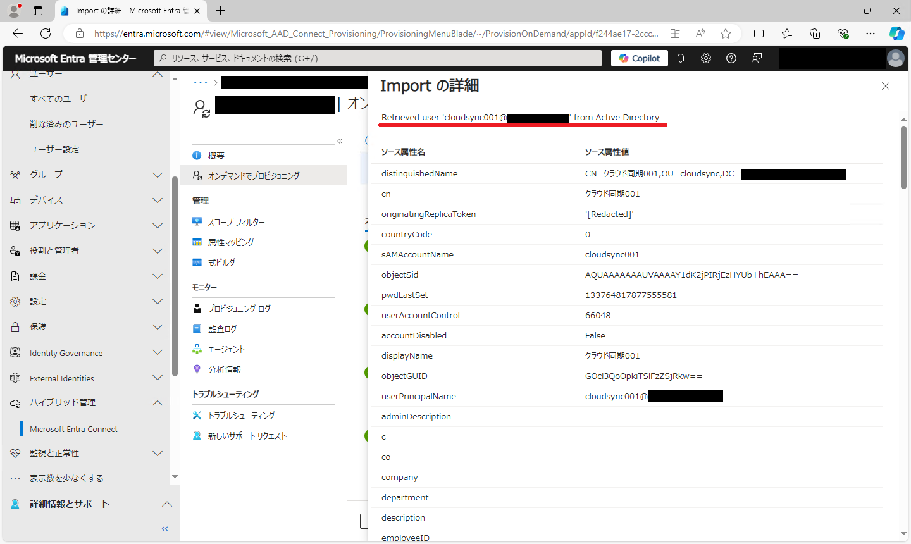The height and width of the screenshot is (544, 911).
Task: Collapse 詳細情報とサポート section chevron
Action: [x=167, y=504]
